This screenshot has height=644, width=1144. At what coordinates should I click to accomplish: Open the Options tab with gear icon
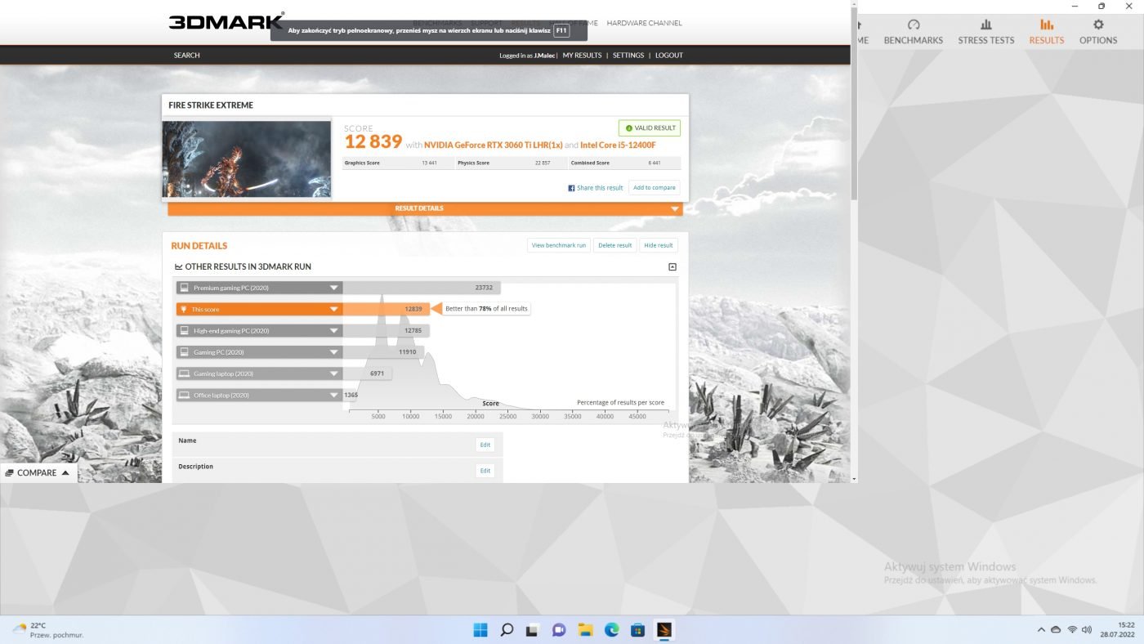point(1098,32)
